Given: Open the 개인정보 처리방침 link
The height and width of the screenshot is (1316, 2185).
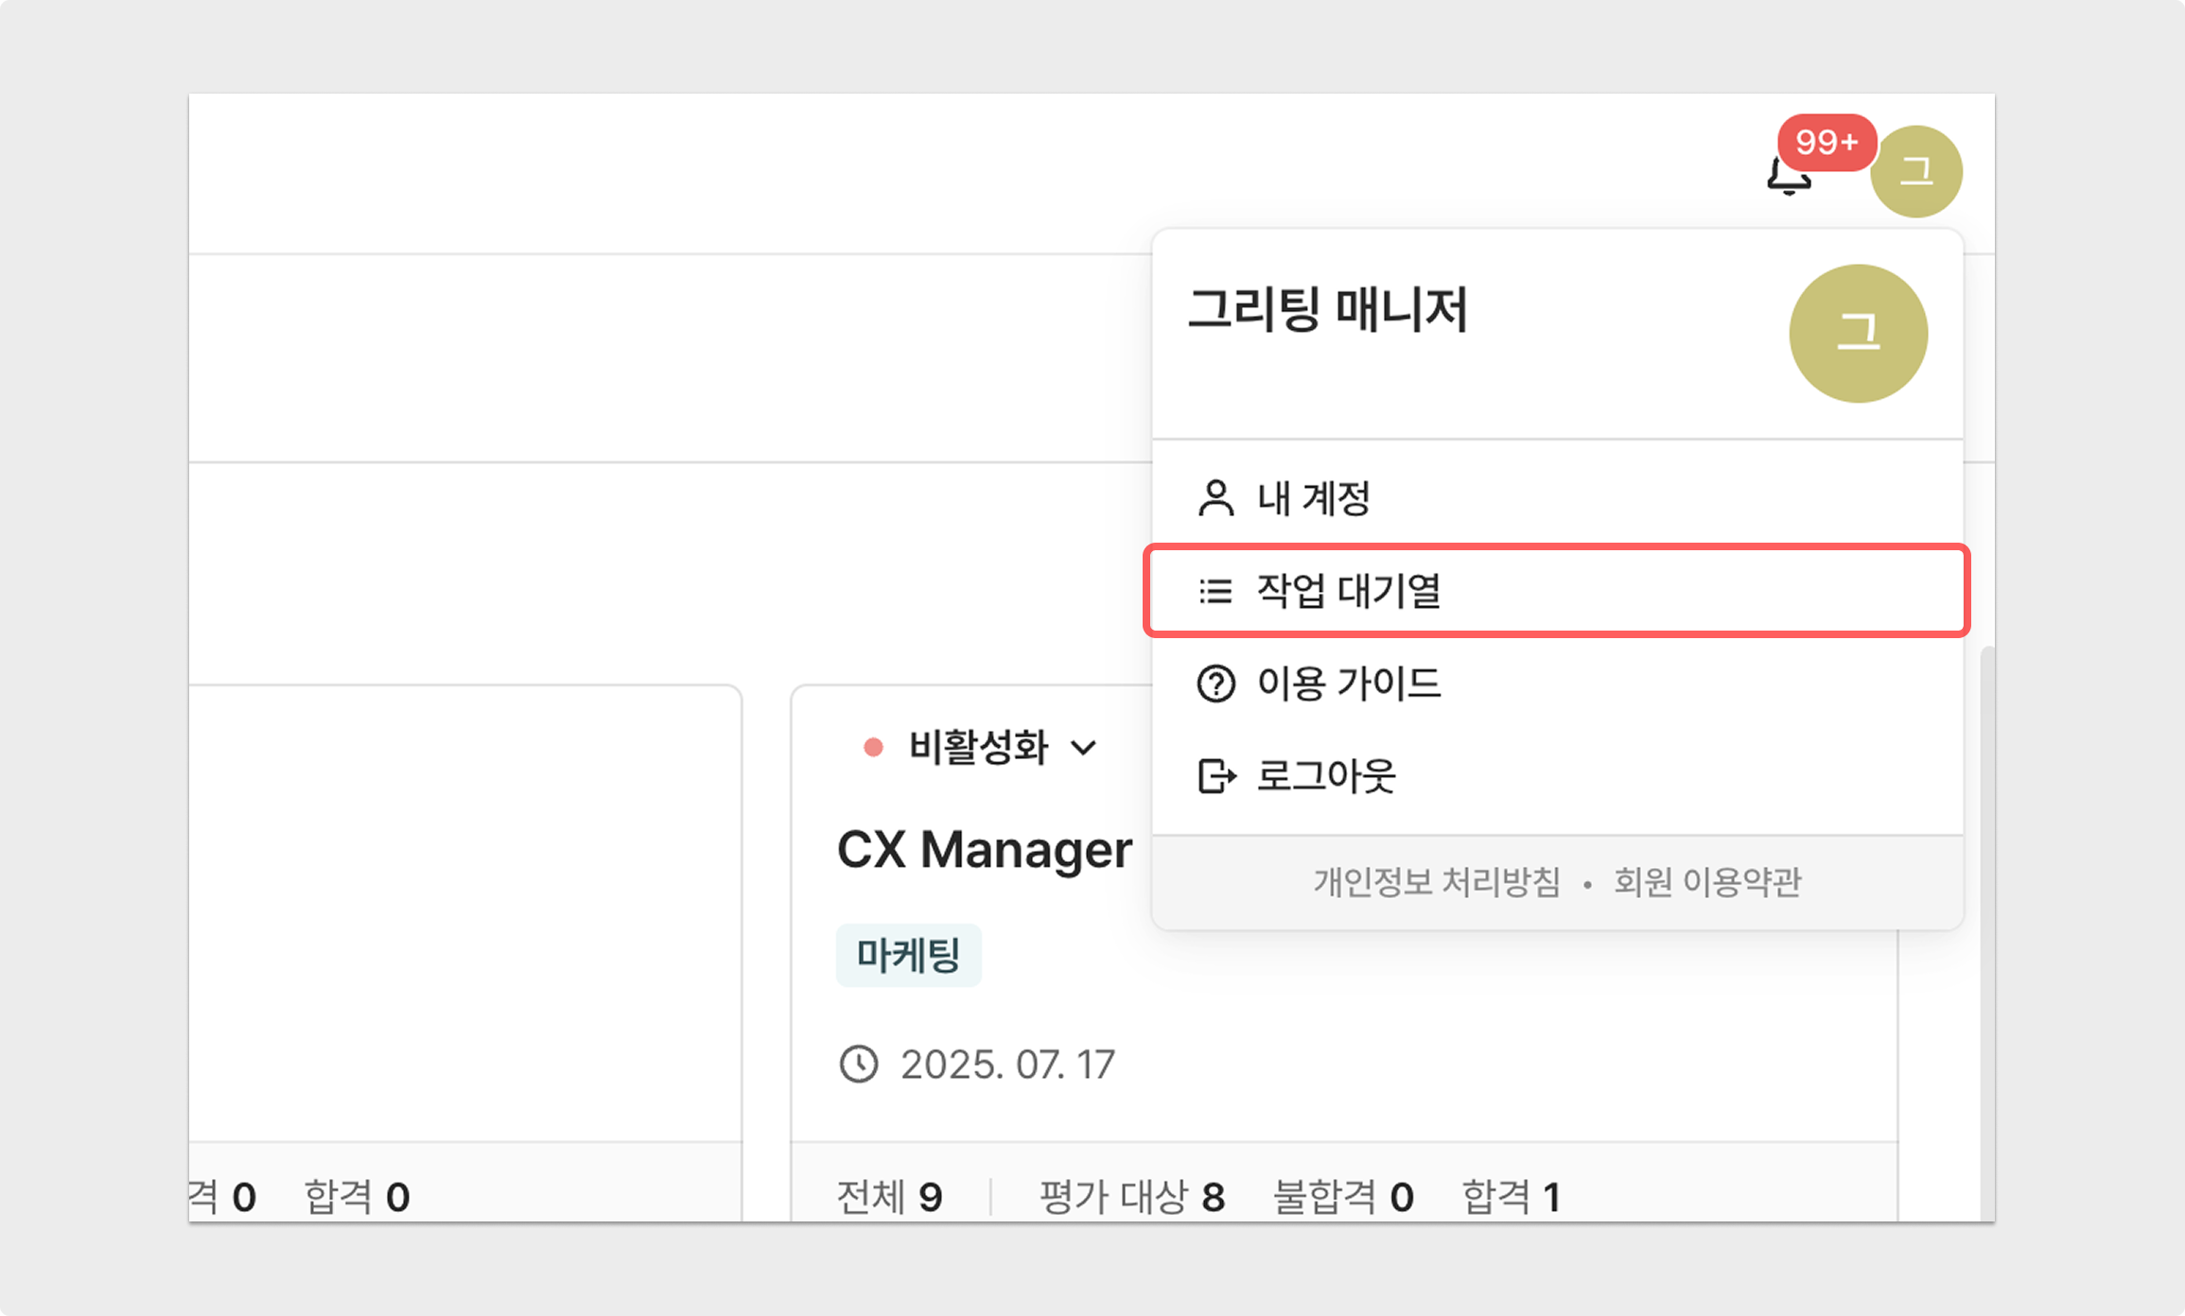Looking at the screenshot, I should coord(1436,882).
